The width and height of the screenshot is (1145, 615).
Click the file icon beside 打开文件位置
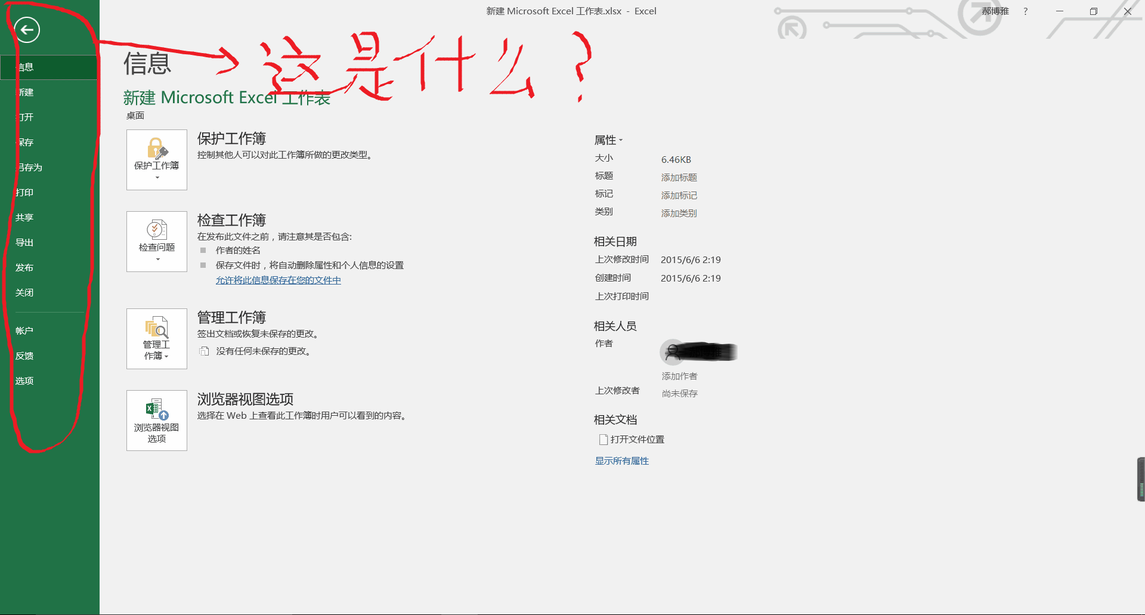[604, 440]
